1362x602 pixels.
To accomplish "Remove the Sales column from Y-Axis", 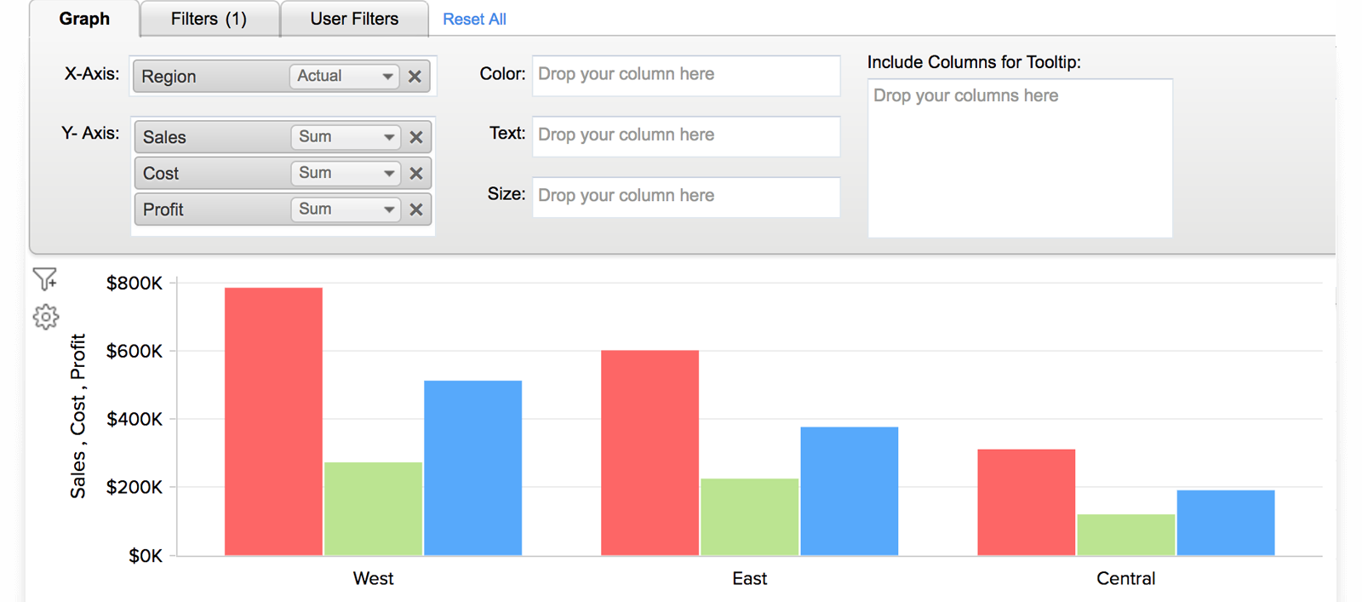I will [x=416, y=137].
